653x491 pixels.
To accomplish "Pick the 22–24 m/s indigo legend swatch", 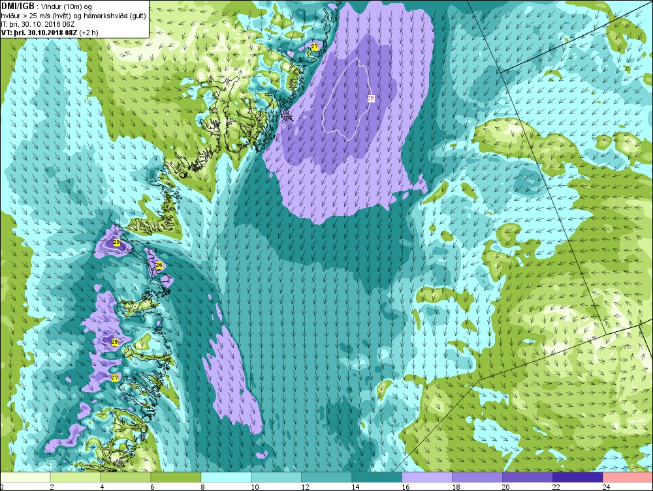I will [578, 477].
